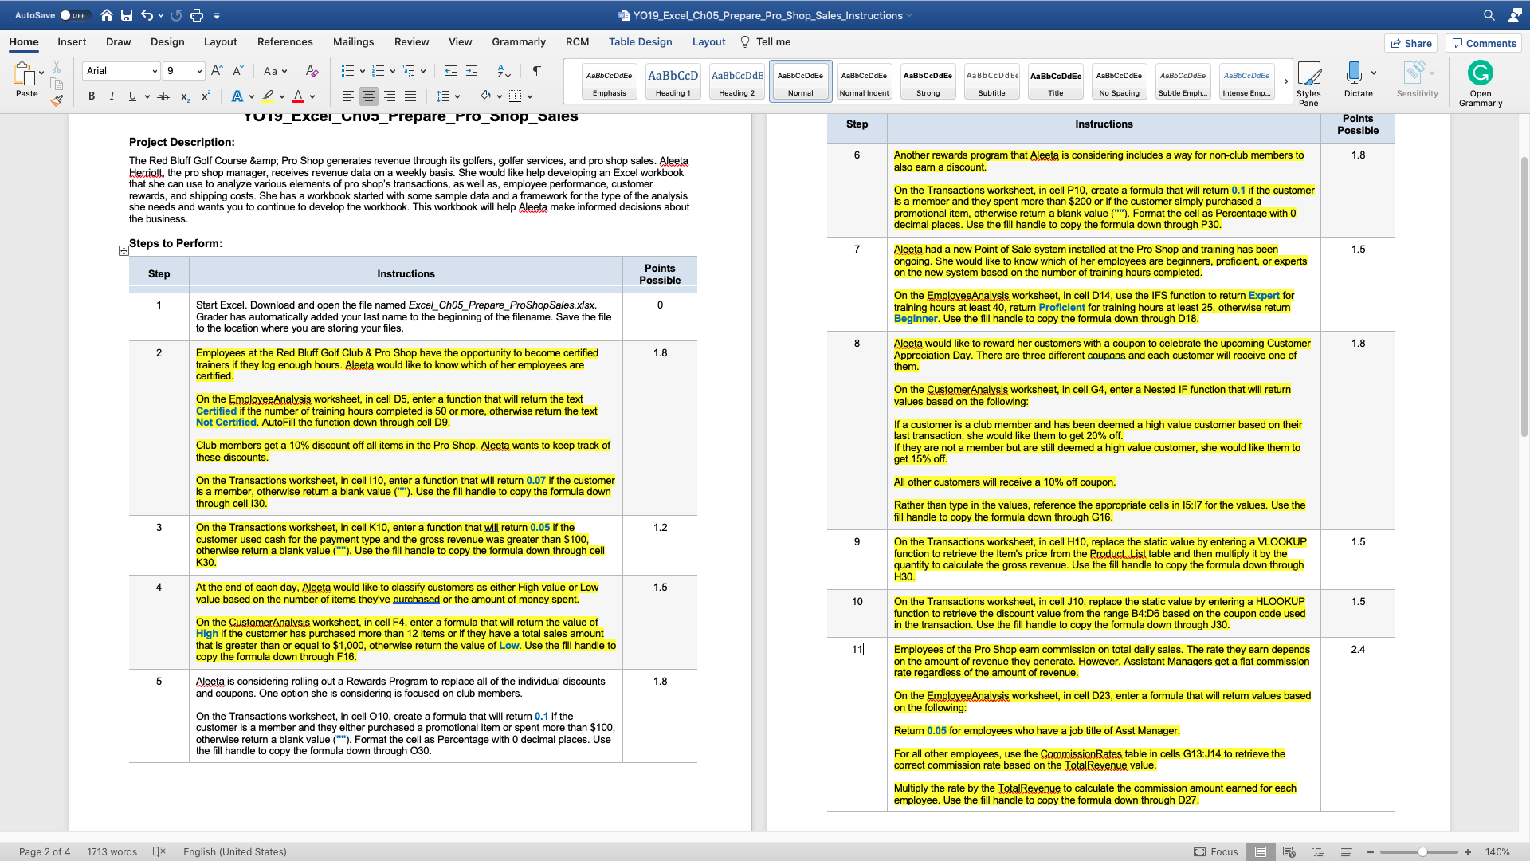Screen dimensions: 1530x861
Task: Show paragraph marks with pilcrow icon
Action: point(537,71)
